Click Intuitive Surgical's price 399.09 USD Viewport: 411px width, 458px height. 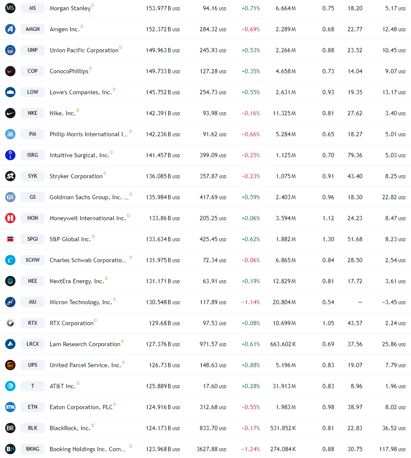click(x=213, y=156)
